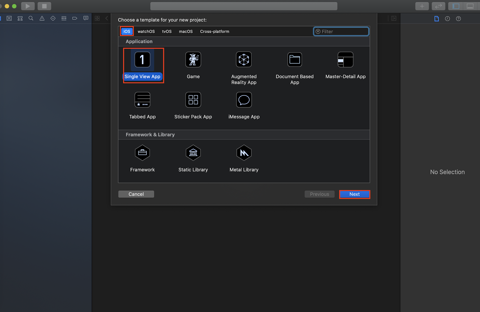Open the related items grid menu
The width and height of the screenshot is (480, 312).
click(x=97, y=18)
